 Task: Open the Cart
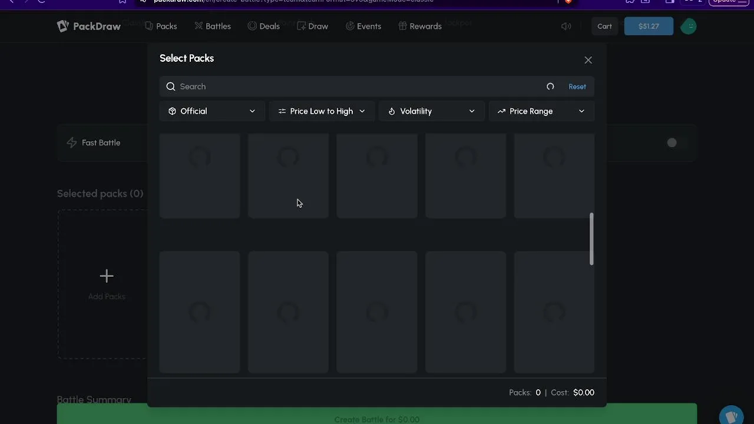tap(604, 26)
